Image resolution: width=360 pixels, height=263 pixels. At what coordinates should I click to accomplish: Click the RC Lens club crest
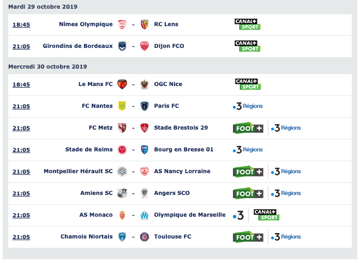click(x=145, y=25)
